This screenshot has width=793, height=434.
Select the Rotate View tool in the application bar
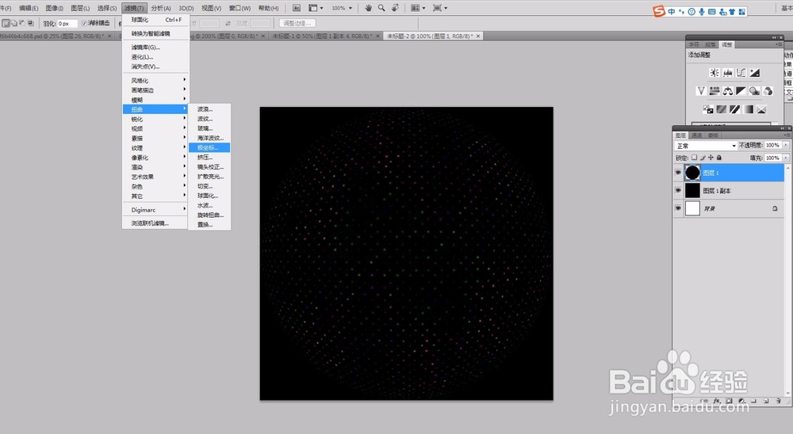tap(395, 8)
